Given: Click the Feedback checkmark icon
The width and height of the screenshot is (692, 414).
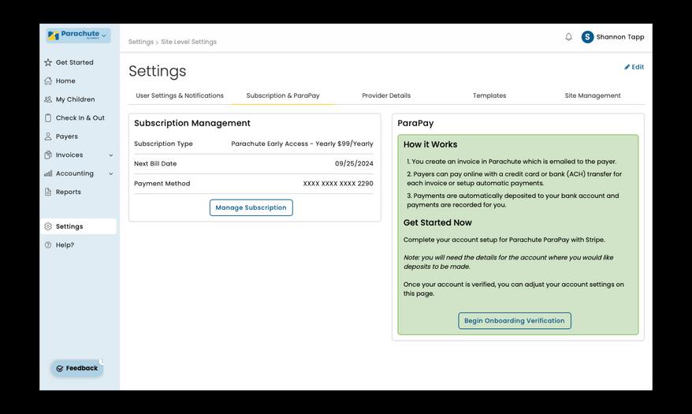Looking at the screenshot, I should pos(60,368).
